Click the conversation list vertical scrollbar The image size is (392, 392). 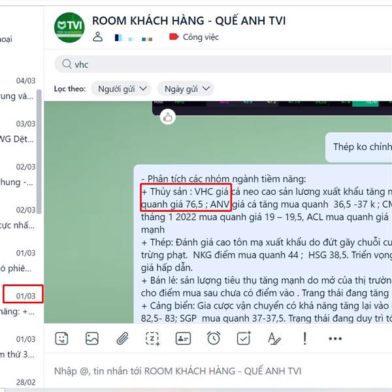coord(39,152)
